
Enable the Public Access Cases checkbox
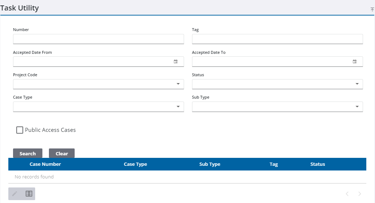(x=20, y=130)
